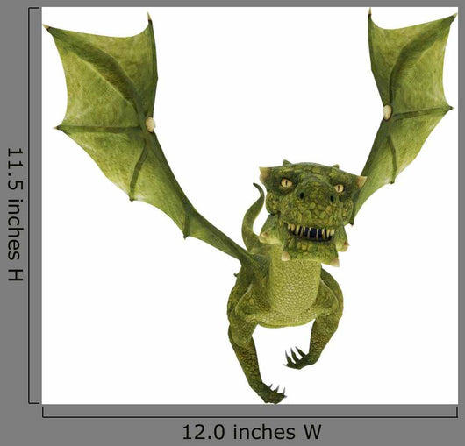Click the vertical height measurement bracket
This screenshot has height=446, width=465.
[x=34, y=206]
